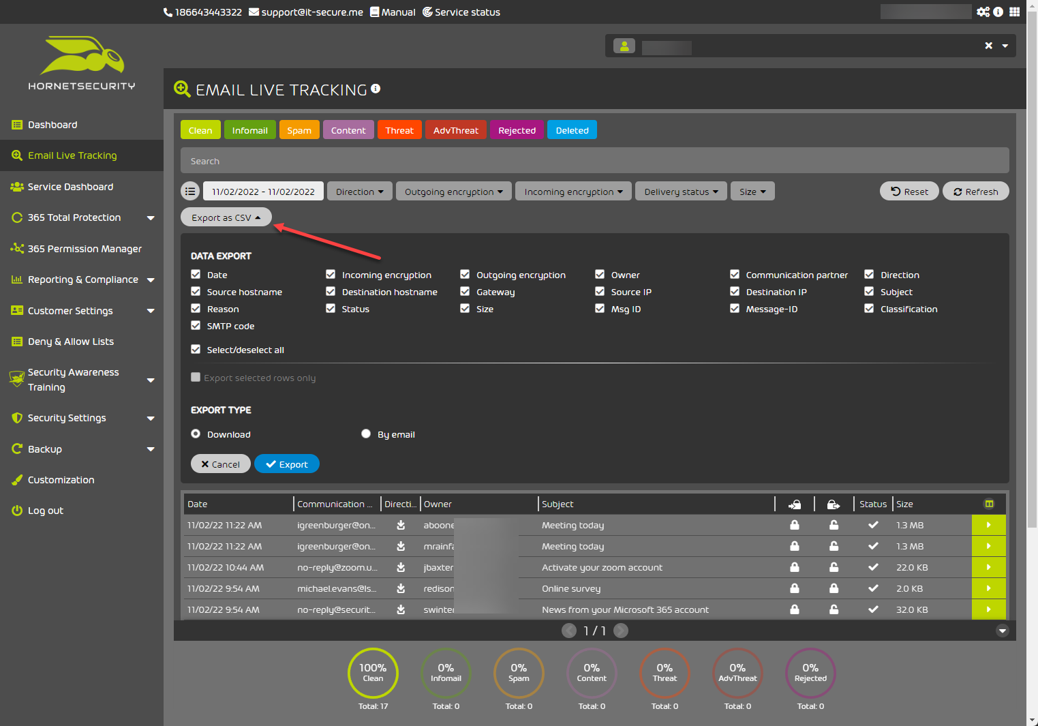1038x726 pixels.
Task: Click the Deny & Allow Lists icon
Action: (x=17, y=342)
